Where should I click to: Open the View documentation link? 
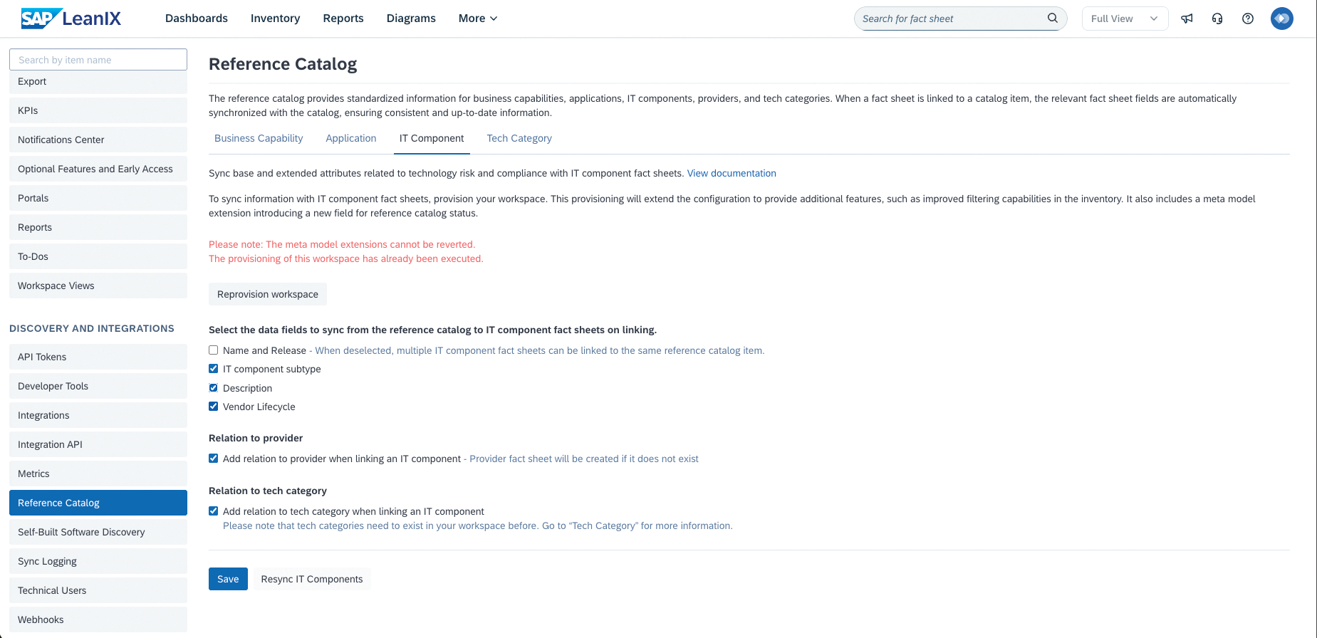732,173
